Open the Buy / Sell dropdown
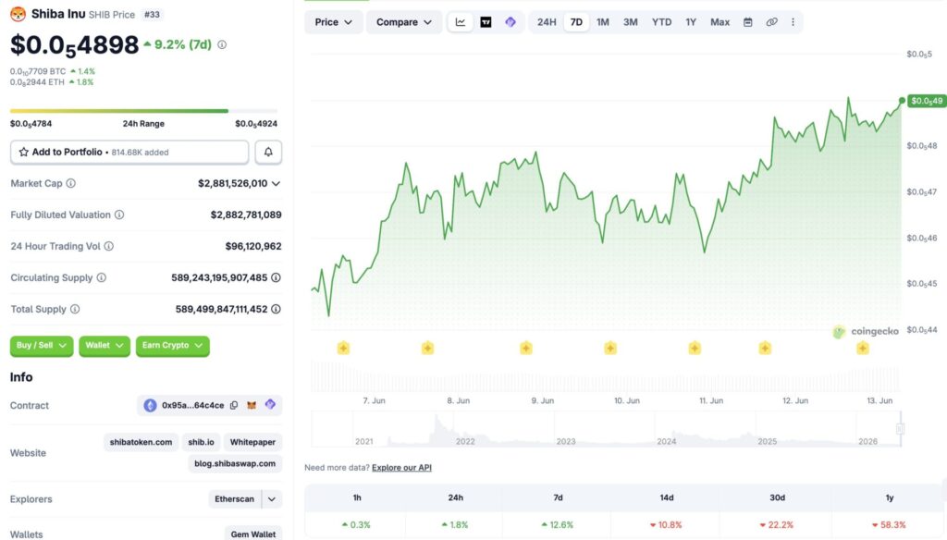 coord(41,346)
